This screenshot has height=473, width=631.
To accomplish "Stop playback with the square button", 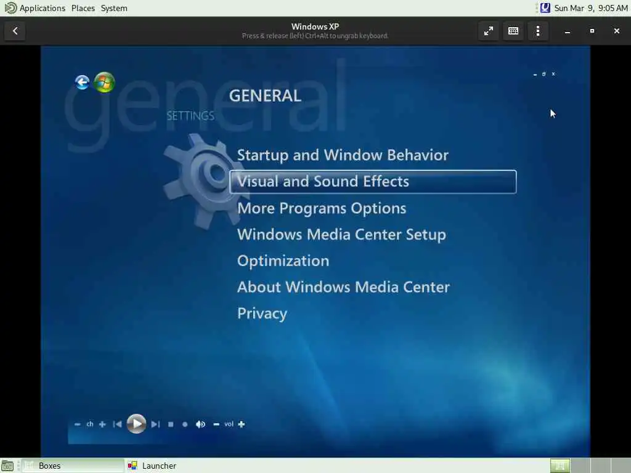I will [x=171, y=424].
